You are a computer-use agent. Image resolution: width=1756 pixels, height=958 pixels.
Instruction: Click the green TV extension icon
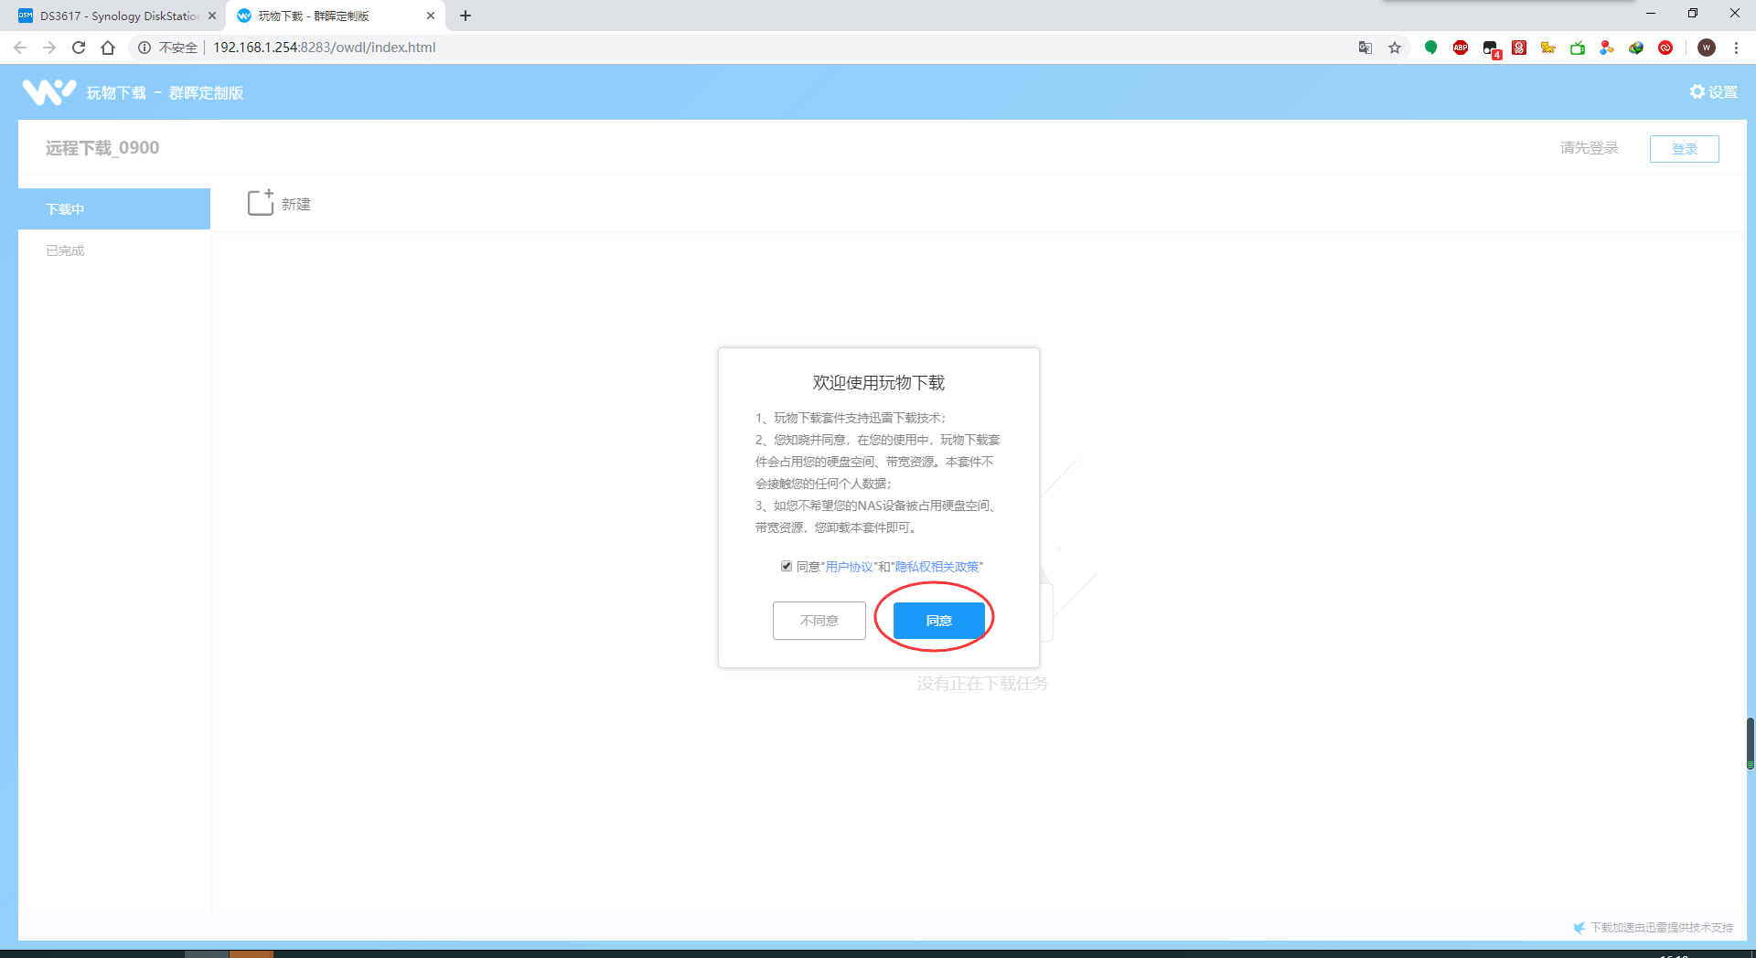tap(1578, 48)
